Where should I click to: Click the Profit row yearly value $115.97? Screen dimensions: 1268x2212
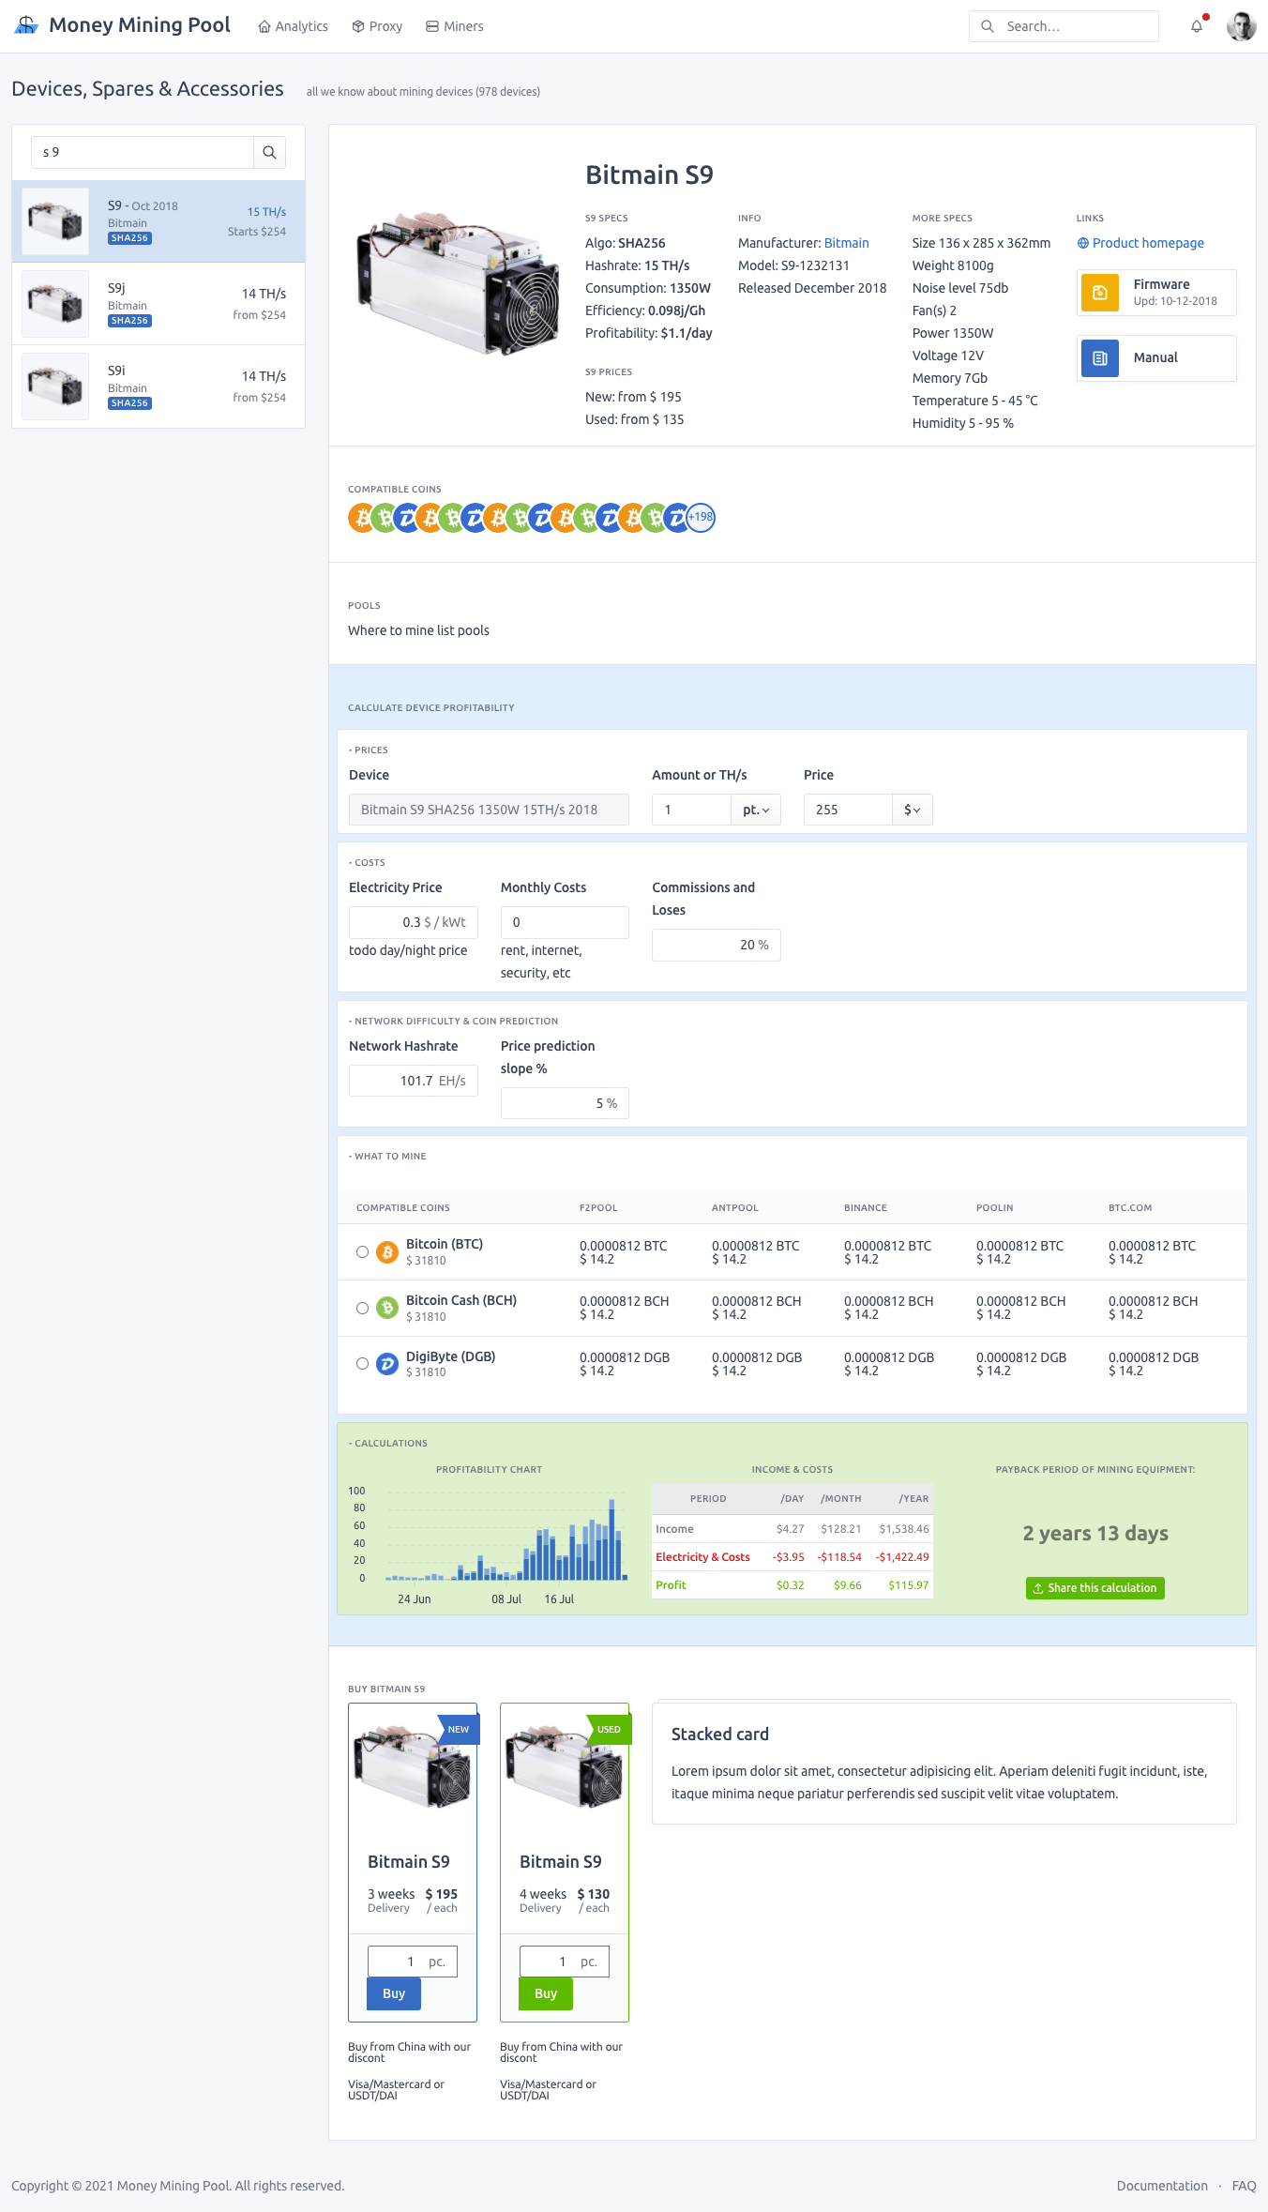[908, 1585]
